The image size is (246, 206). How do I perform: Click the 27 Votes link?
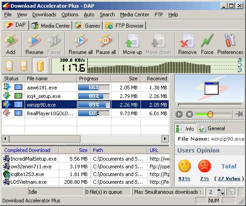point(229,179)
